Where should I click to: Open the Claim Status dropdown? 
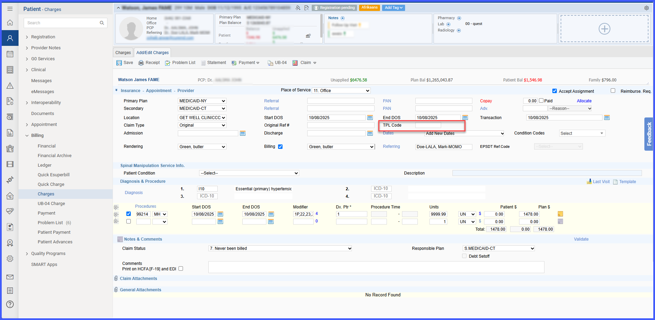click(x=280, y=248)
